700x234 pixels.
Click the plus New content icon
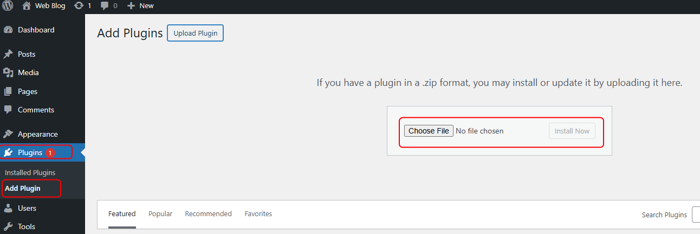[x=131, y=5]
